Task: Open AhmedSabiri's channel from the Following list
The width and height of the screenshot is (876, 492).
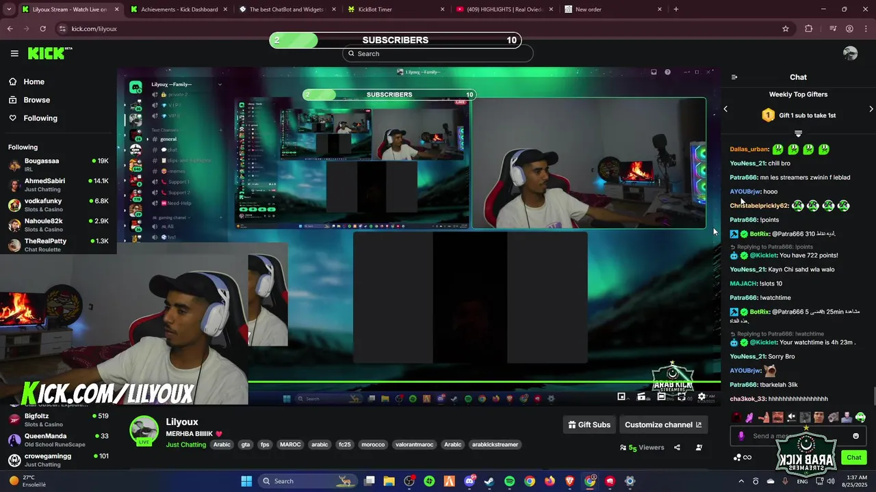Action: (x=58, y=184)
